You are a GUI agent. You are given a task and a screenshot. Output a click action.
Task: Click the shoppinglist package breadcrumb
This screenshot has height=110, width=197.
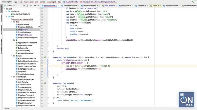click(x=51, y=2)
